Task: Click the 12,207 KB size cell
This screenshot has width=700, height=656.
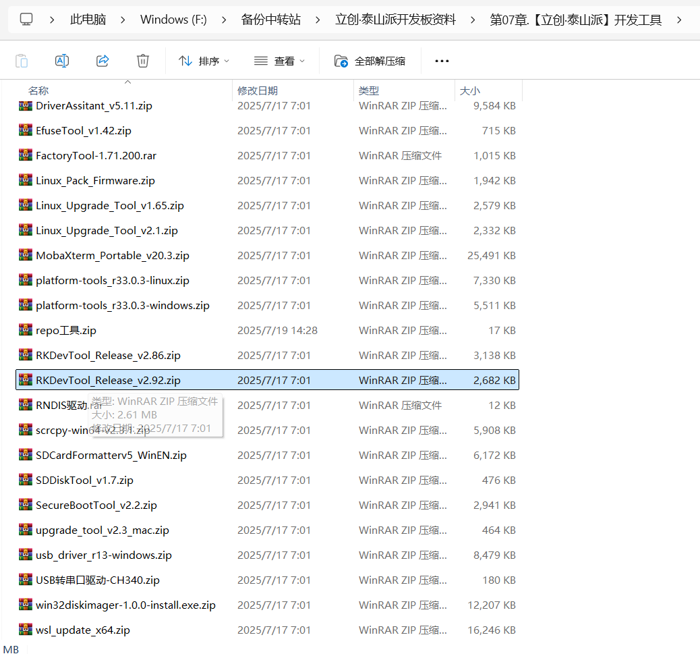Action: pos(492,605)
